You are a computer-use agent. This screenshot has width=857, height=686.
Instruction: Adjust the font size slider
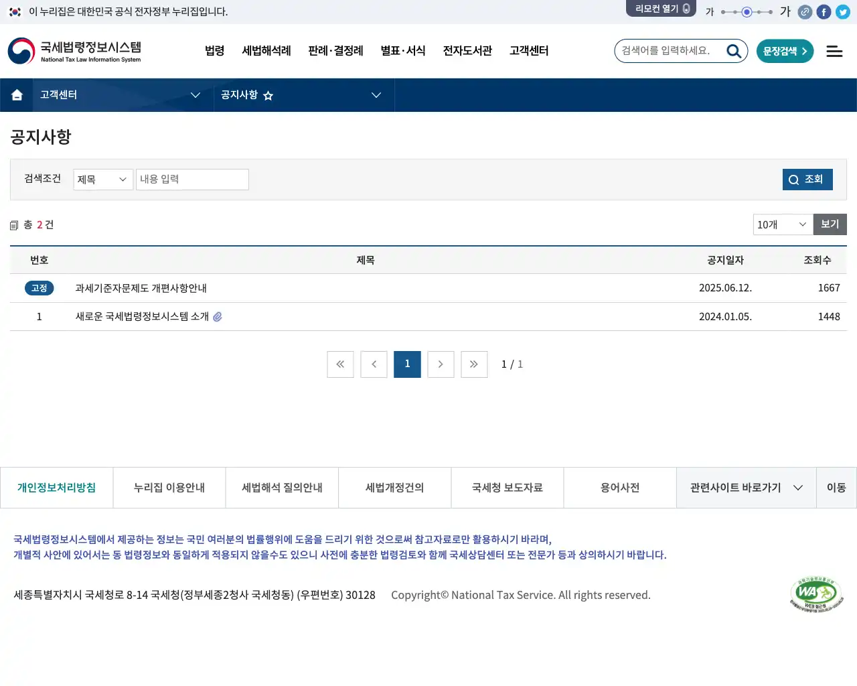[x=747, y=12]
